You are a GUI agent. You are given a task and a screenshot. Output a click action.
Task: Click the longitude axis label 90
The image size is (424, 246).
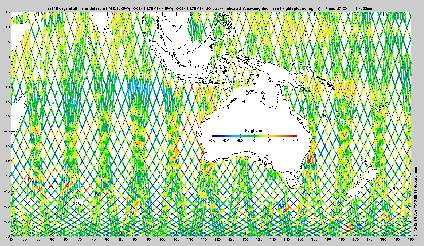pos(135,239)
